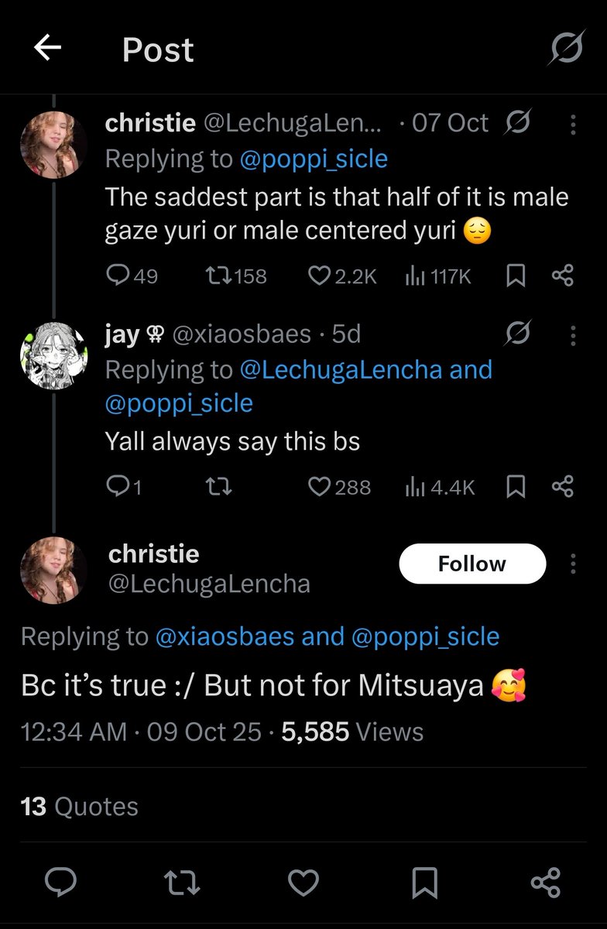Open the @poppi_sicle link in christie's first reply
Viewport: 607px width, 929px height.
314,159
